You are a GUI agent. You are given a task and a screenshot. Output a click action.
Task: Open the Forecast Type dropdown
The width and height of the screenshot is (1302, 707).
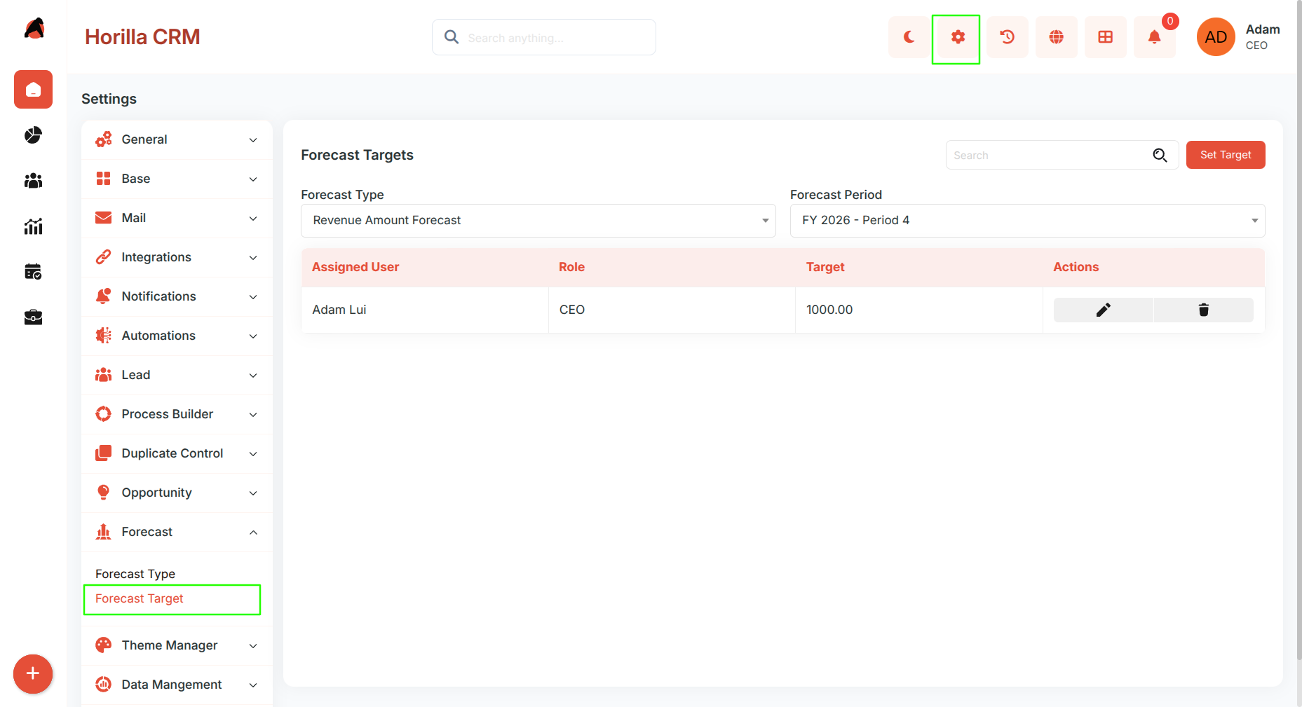click(538, 221)
